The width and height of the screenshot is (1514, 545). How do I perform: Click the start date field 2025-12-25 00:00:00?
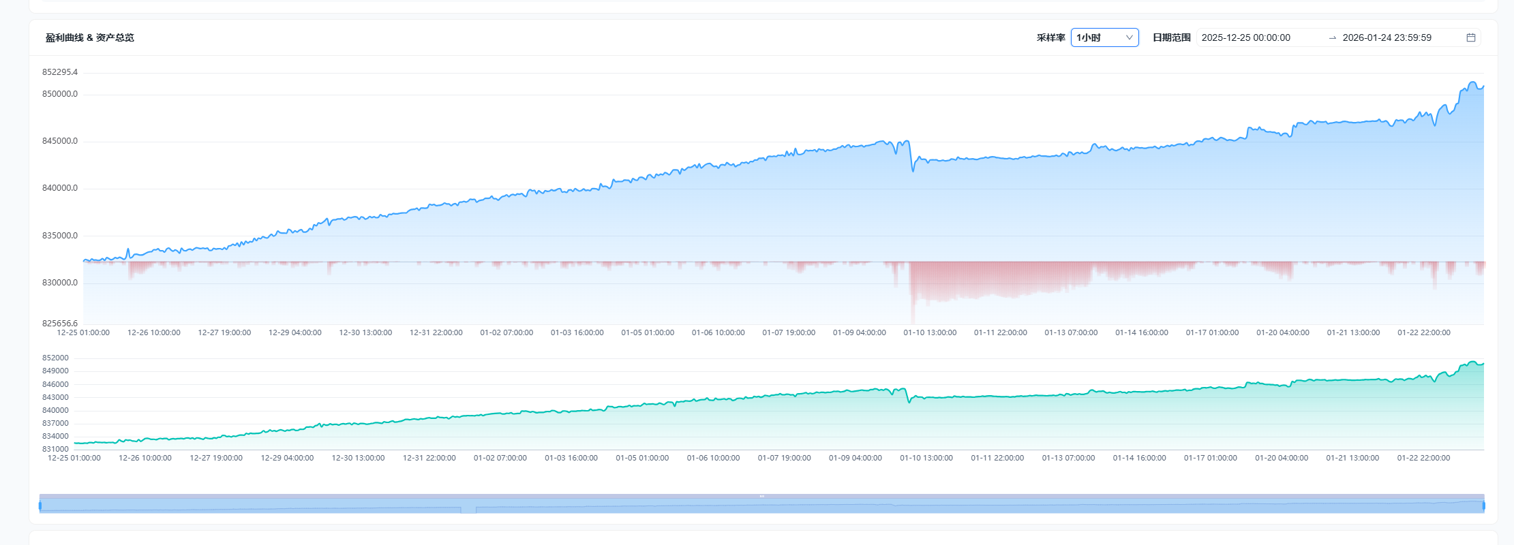click(1245, 37)
